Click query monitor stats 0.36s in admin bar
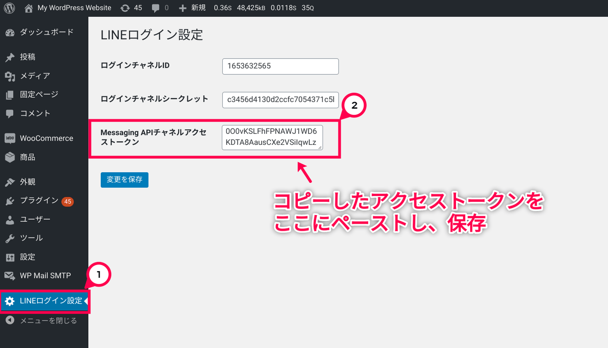The width and height of the screenshot is (608, 348). click(222, 8)
